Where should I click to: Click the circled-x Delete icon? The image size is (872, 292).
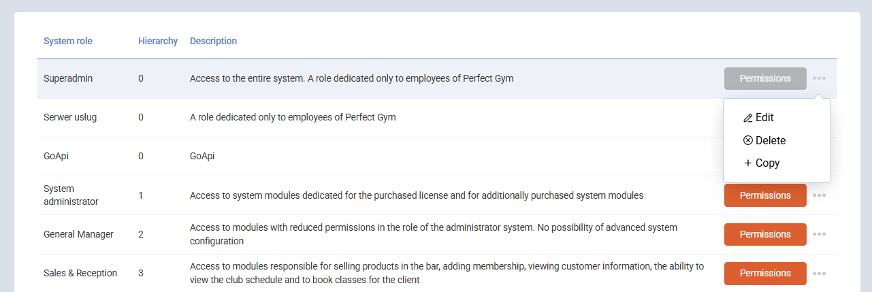tap(748, 141)
